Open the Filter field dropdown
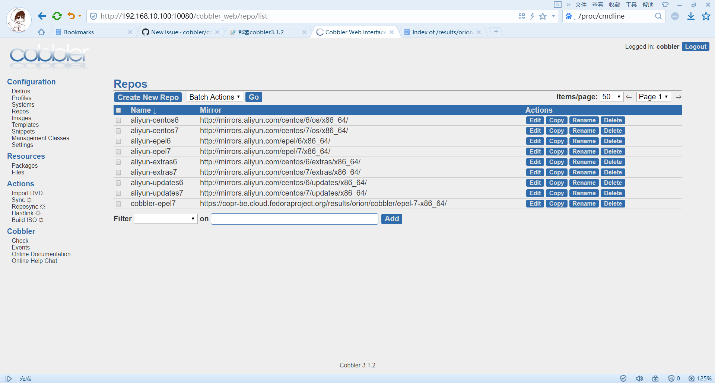Screen dimensions: 715x383 pos(165,219)
